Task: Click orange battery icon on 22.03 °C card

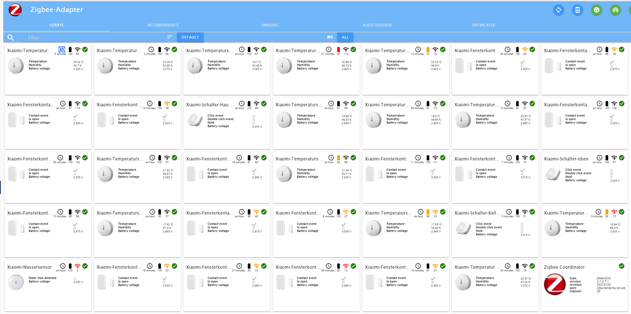Action: 428,49
